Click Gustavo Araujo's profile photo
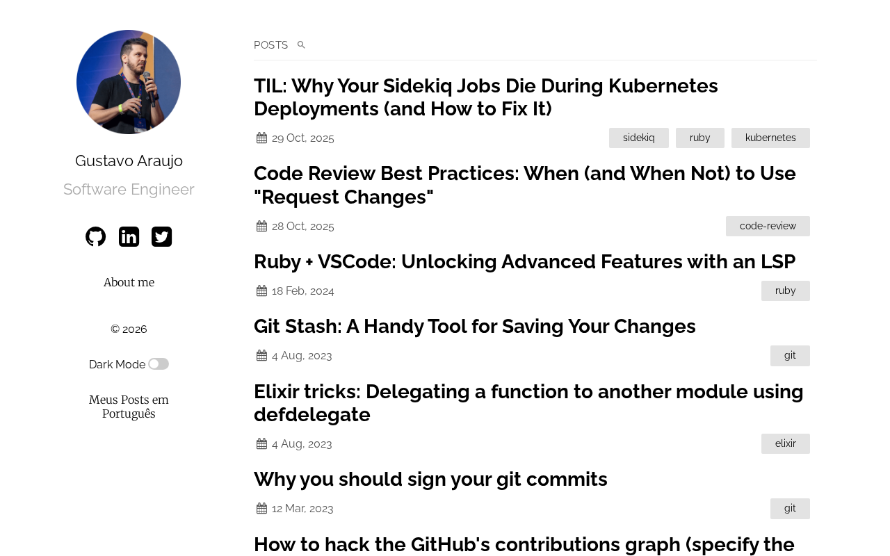The width and height of the screenshot is (890, 556). pyautogui.click(x=129, y=82)
